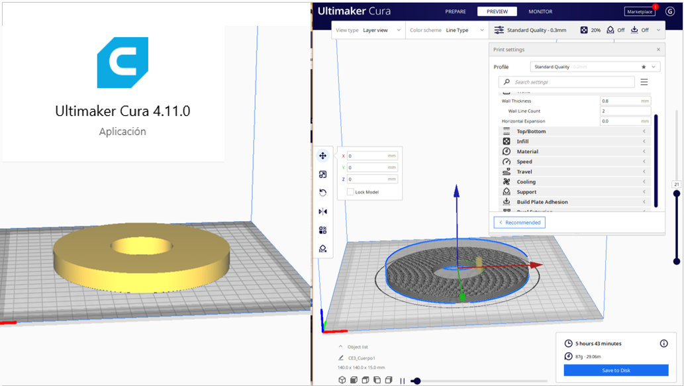The height and width of the screenshot is (386, 684).
Task: Click the Recommended settings button
Action: pyautogui.click(x=520, y=222)
